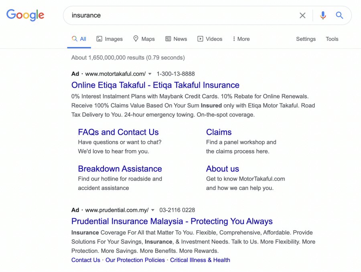Clear the search box with the X icon
Screen dimensions: 361x272
click(x=302, y=15)
